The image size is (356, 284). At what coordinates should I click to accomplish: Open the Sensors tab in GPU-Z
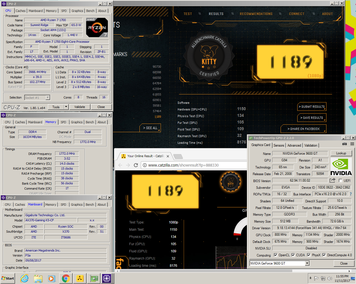(x=279, y=145)
